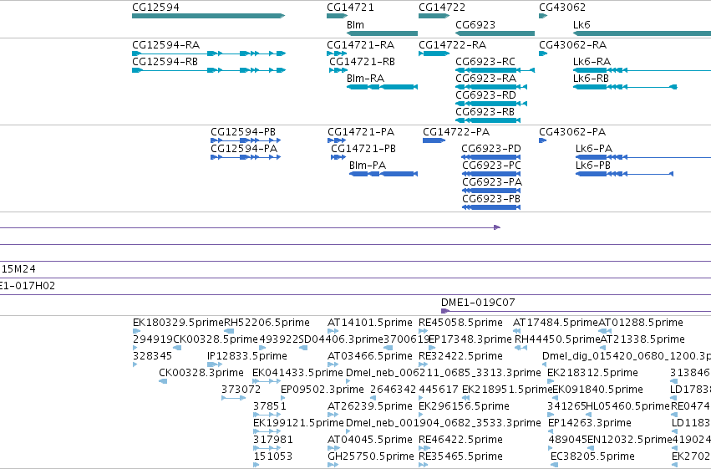
Task: Select the Lk6-PB protein
Action: coord(624,174)
